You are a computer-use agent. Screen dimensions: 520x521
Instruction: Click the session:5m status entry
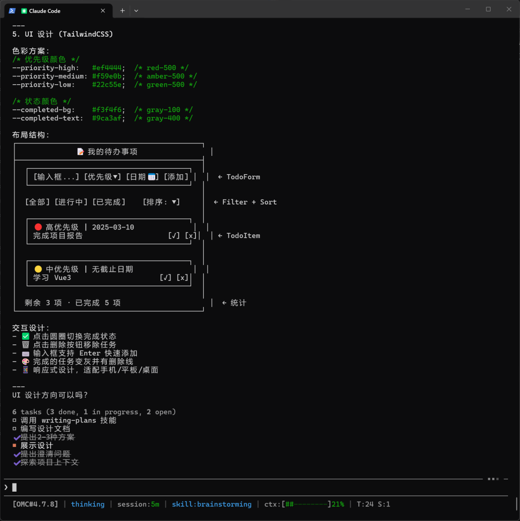tap(138, 504)
